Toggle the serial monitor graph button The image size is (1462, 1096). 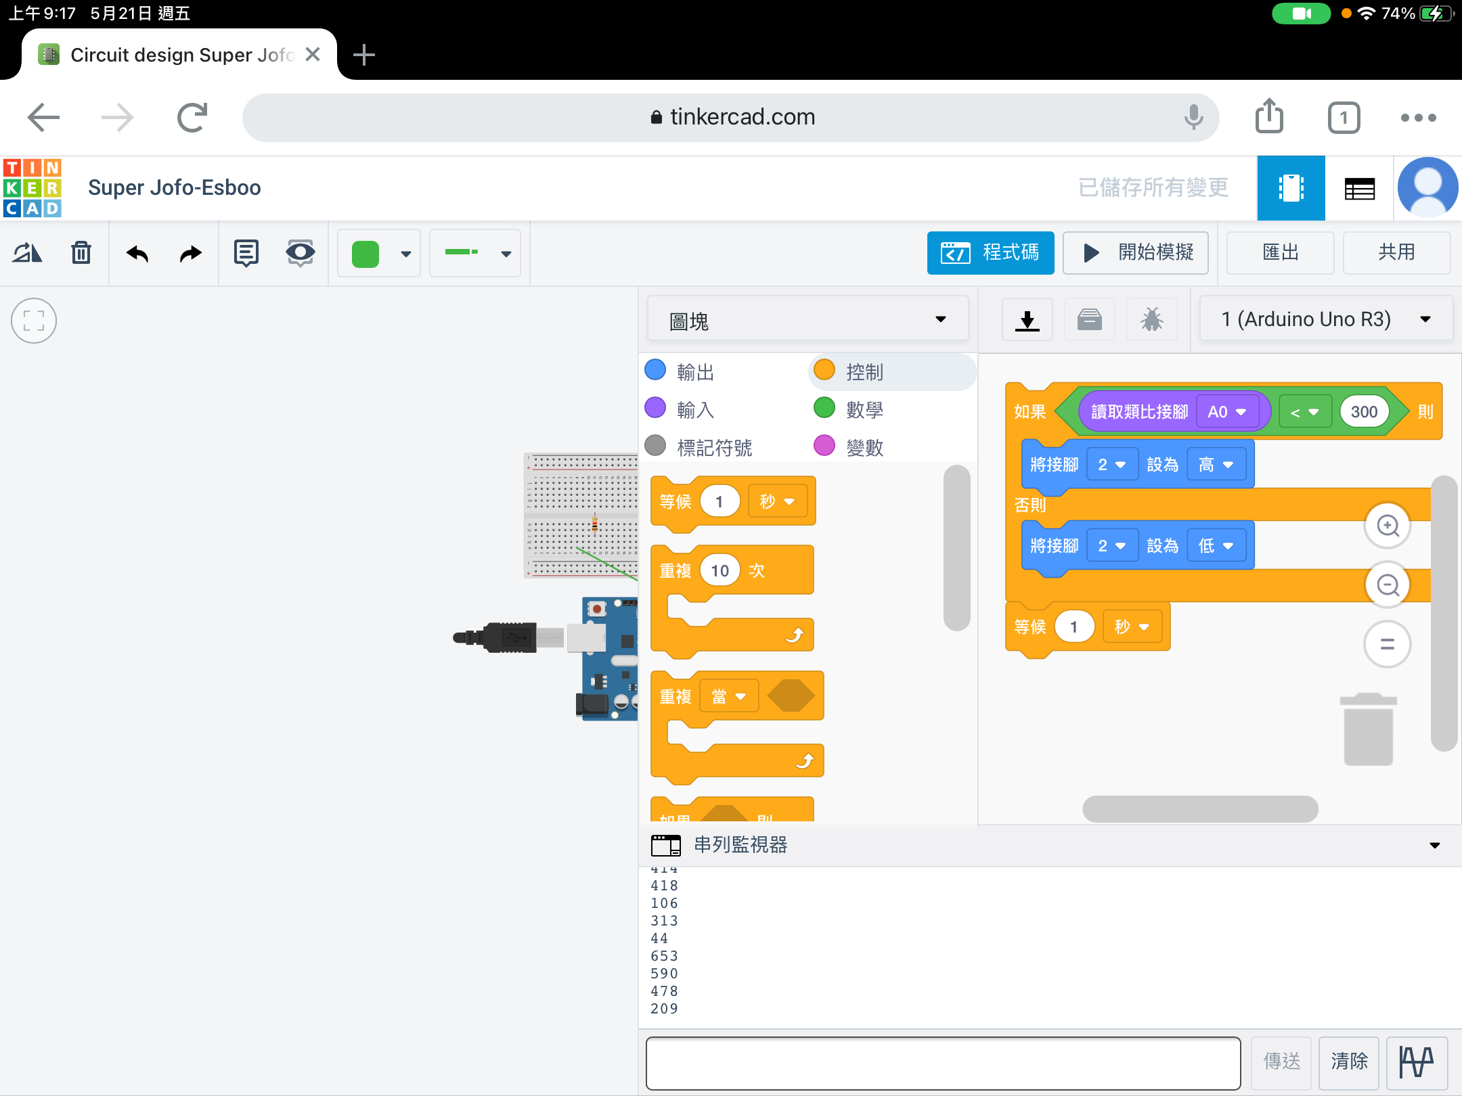tap(1417, 1062)
